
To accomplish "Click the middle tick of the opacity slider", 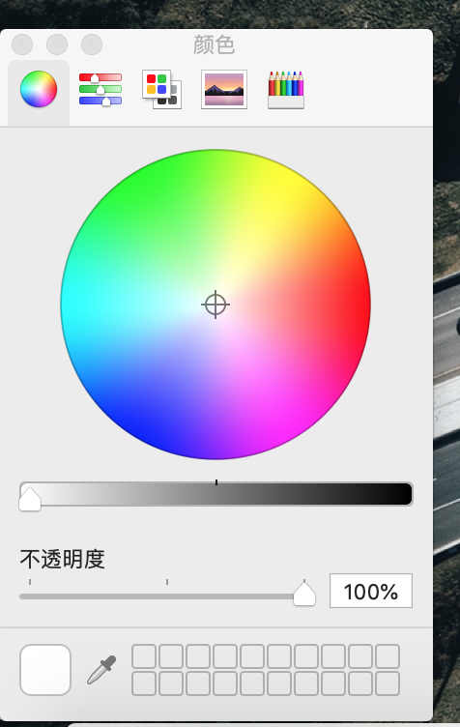I will tap(167, 582).
